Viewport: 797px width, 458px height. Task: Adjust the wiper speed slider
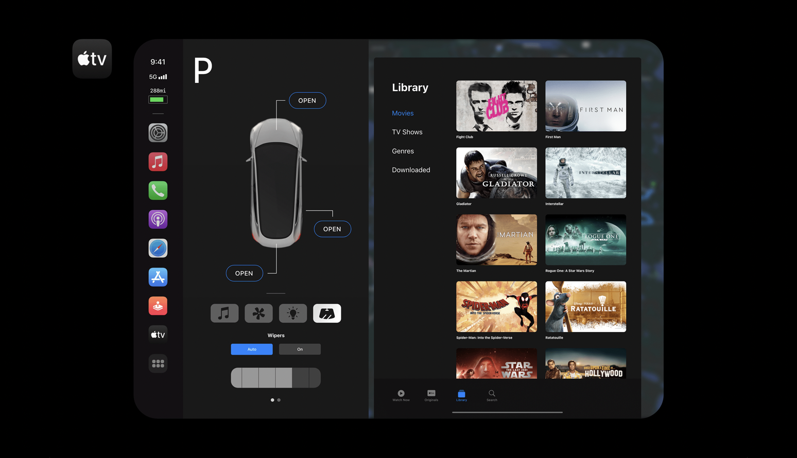[275, 378]
